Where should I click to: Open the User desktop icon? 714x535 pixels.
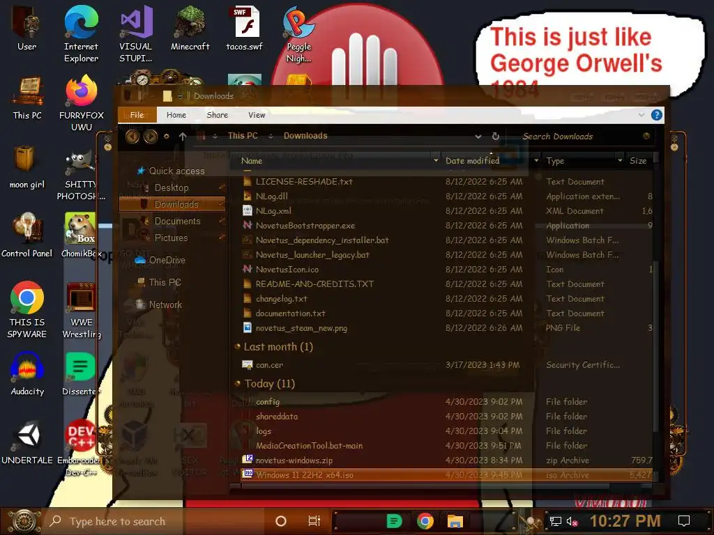tap(26, 27)
